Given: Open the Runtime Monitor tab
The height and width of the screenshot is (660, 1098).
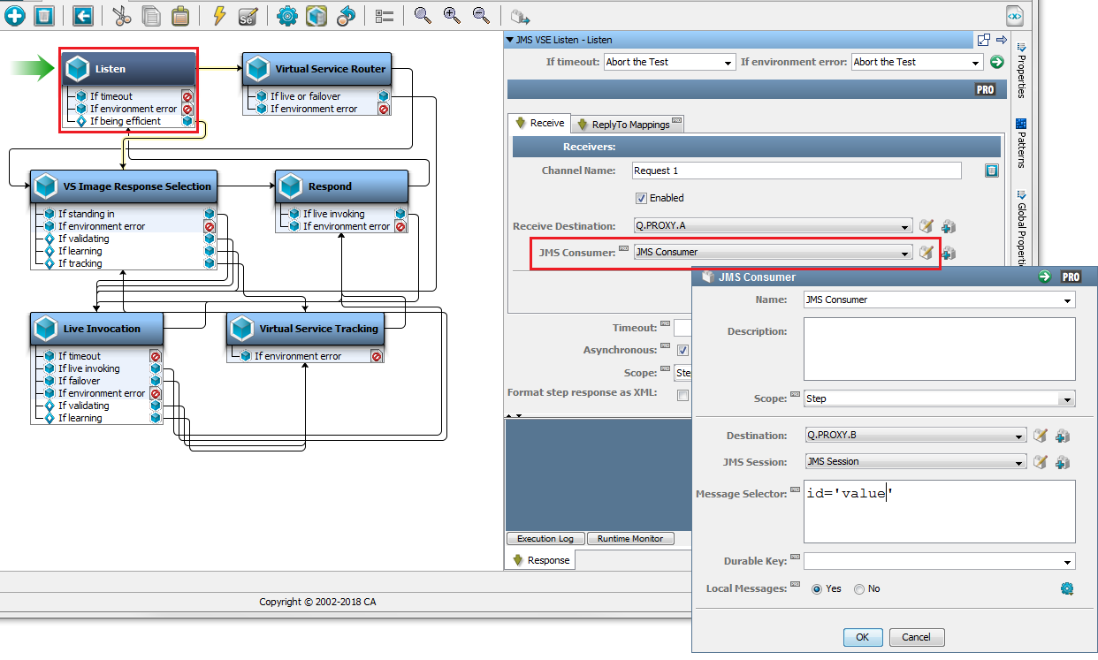Looking at the screenshot, I should 630,539.
